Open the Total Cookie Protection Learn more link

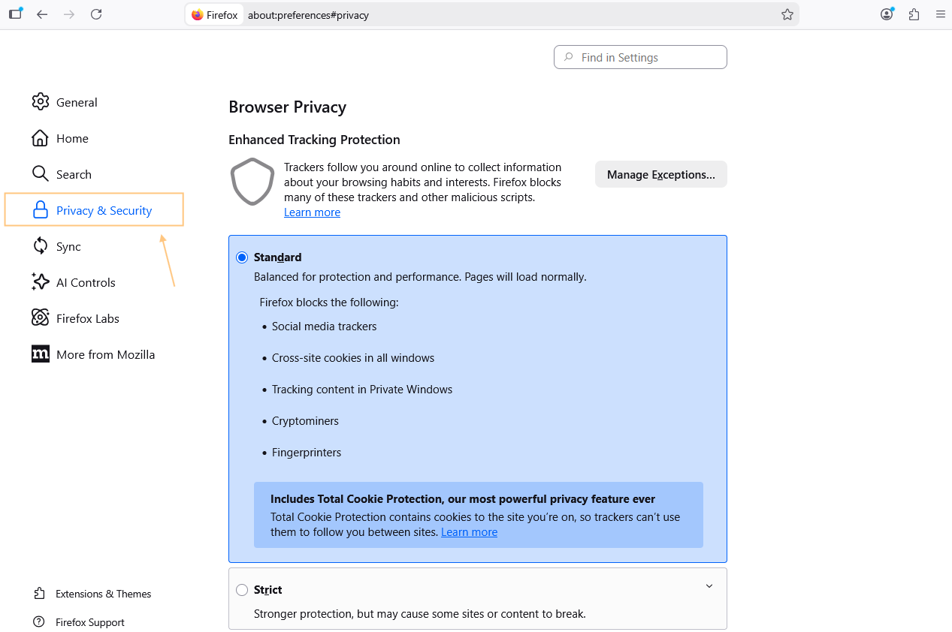point(469,531)
